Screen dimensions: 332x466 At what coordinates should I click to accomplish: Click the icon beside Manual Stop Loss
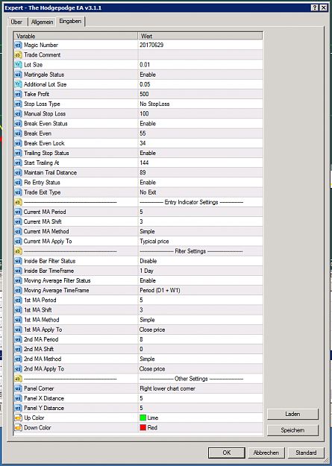point(18,114)
